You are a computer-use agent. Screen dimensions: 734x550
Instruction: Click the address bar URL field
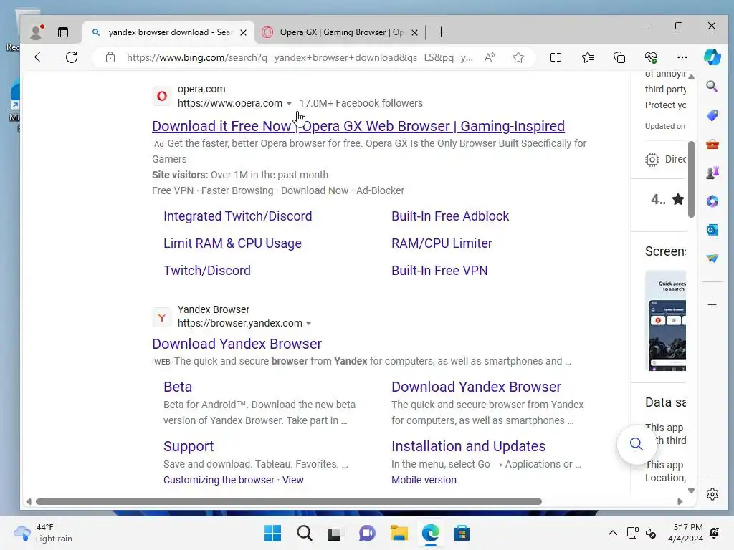[x=300, y=57]
